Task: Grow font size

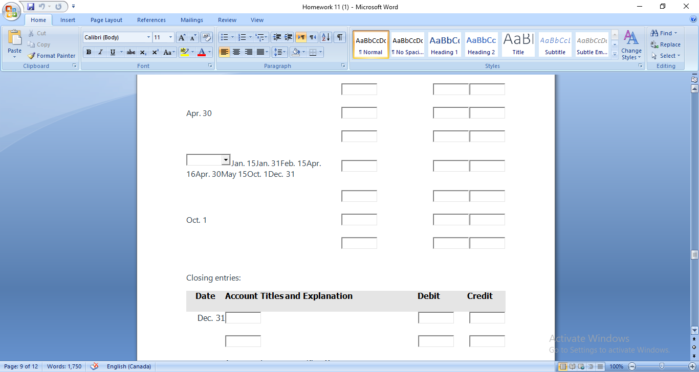Action: (182, 37)
